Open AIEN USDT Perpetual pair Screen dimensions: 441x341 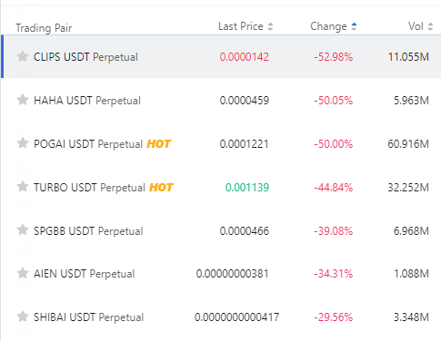point(84,274)
